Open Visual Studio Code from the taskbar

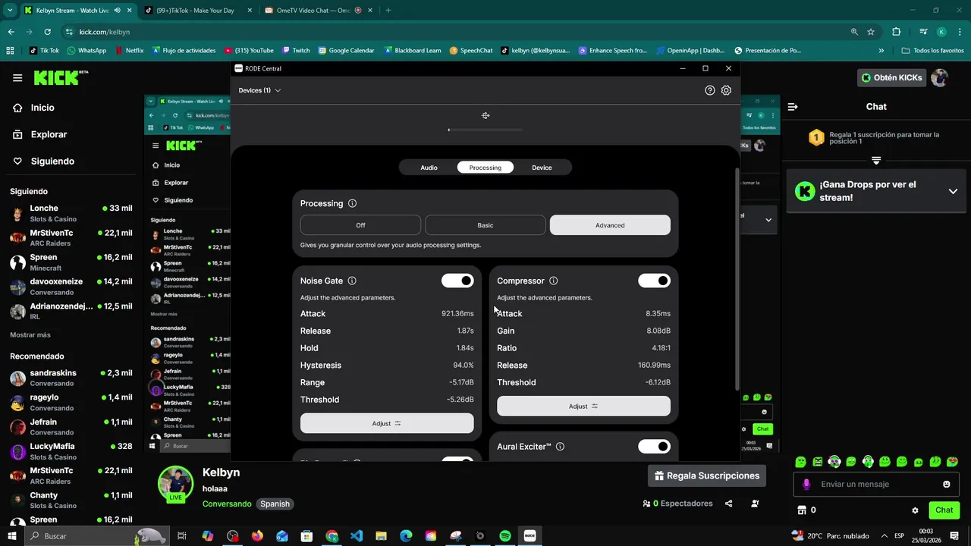coord(357,536)
